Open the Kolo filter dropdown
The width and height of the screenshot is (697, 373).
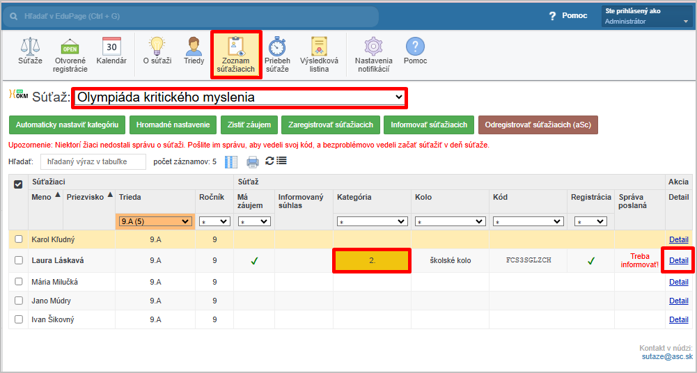click(450, 221)
